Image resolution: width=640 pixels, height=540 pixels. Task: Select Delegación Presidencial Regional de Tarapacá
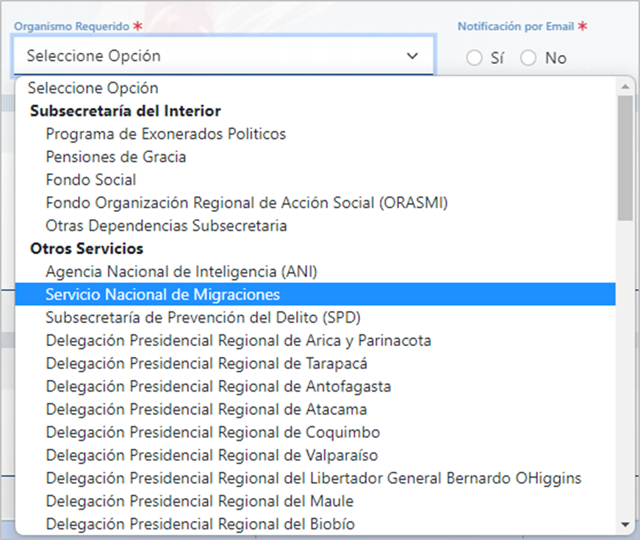[315, 363]
